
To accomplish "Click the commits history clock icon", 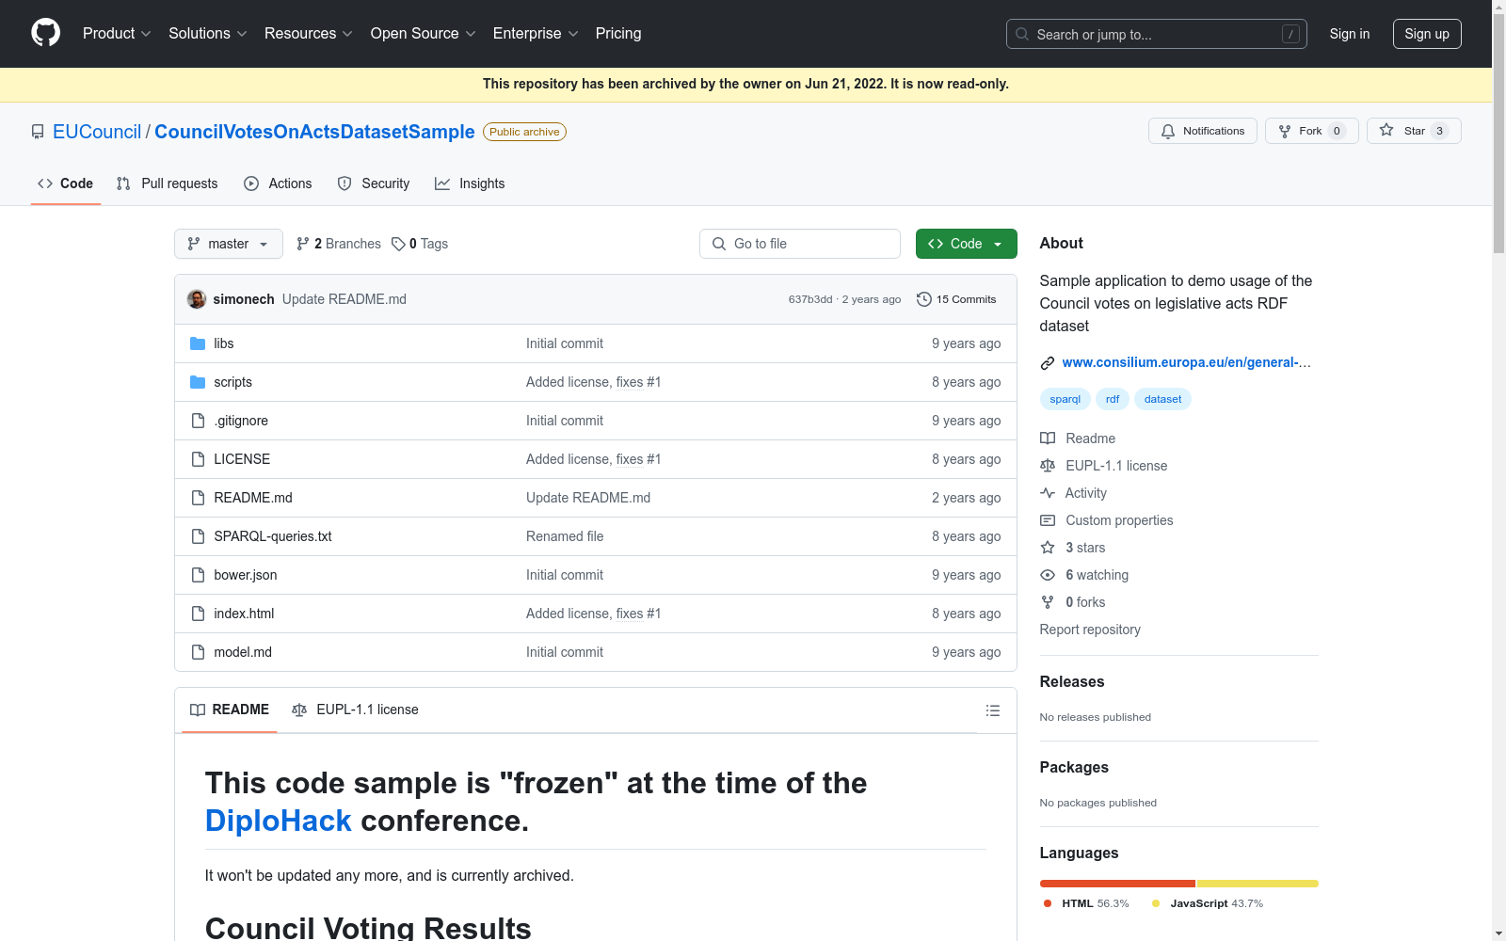I will point(924,299).
